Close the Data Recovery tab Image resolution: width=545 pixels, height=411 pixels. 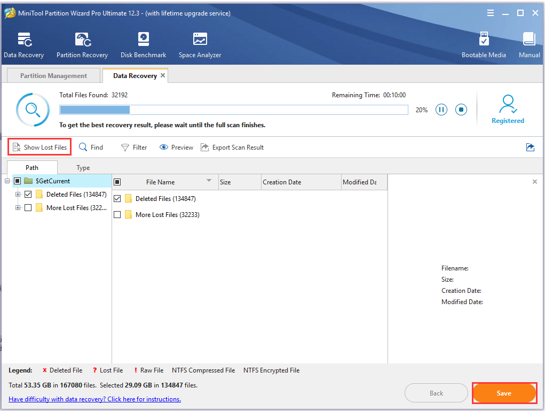click(x=163, y=75)
